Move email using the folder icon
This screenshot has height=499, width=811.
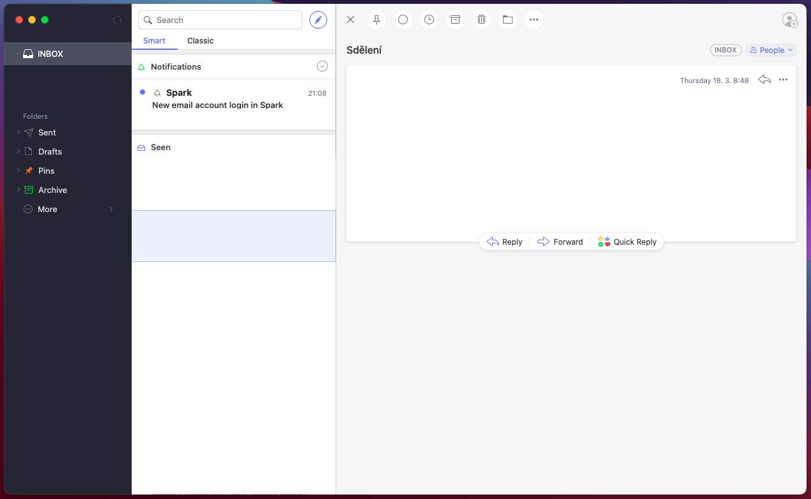(507, 20)
